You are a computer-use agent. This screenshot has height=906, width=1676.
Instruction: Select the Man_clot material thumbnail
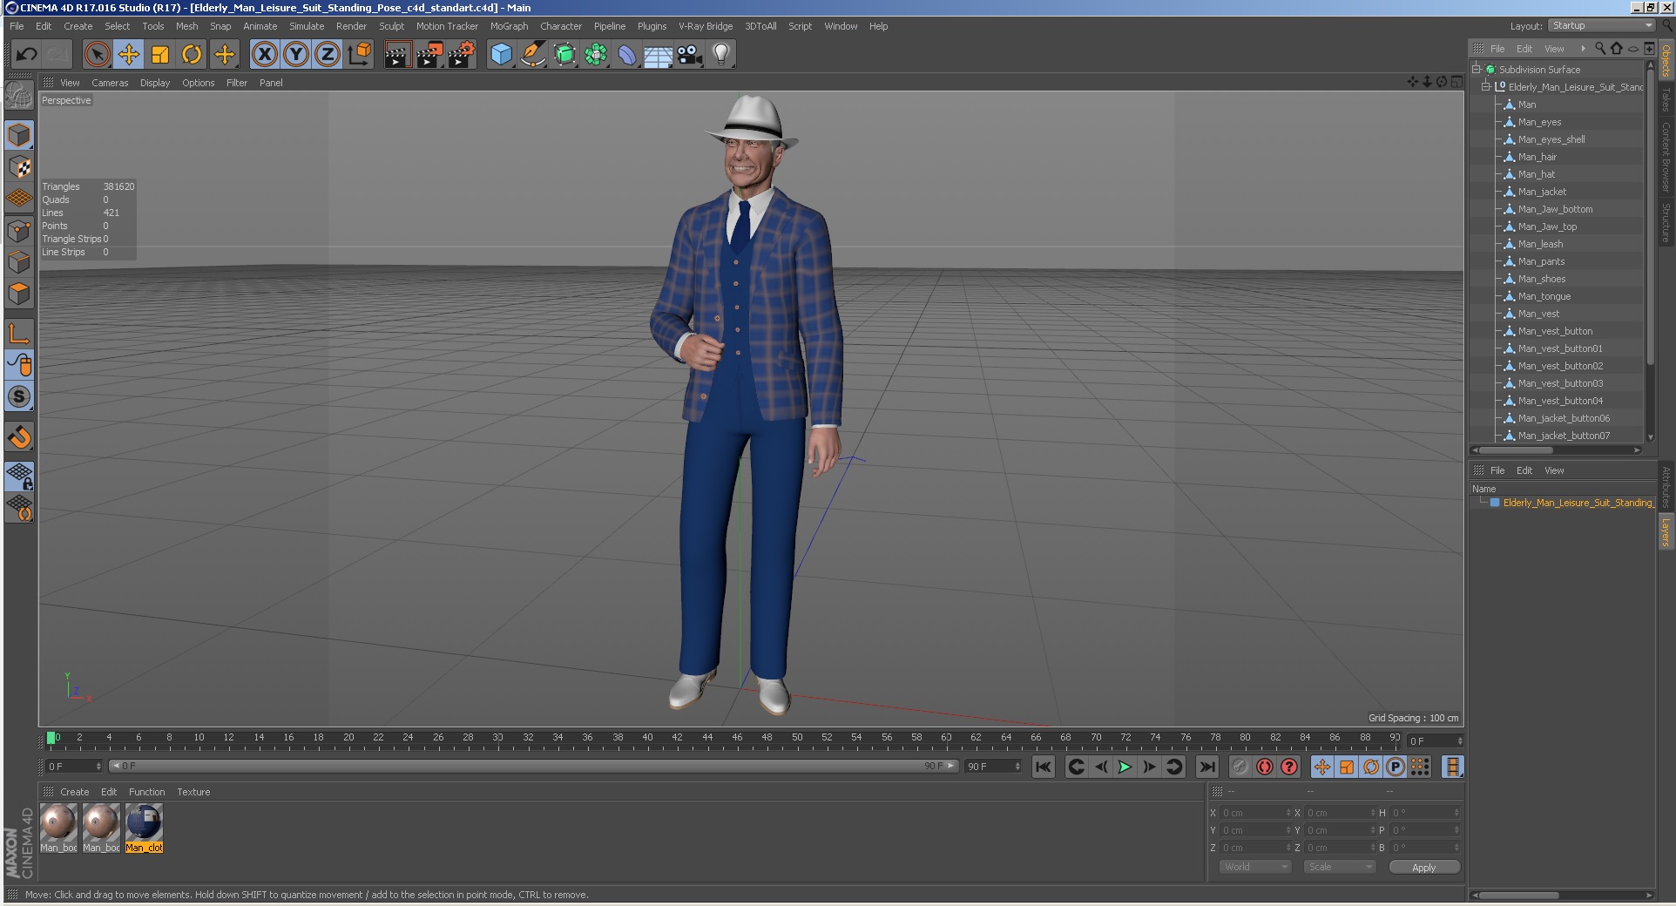[x=145, y=827]
